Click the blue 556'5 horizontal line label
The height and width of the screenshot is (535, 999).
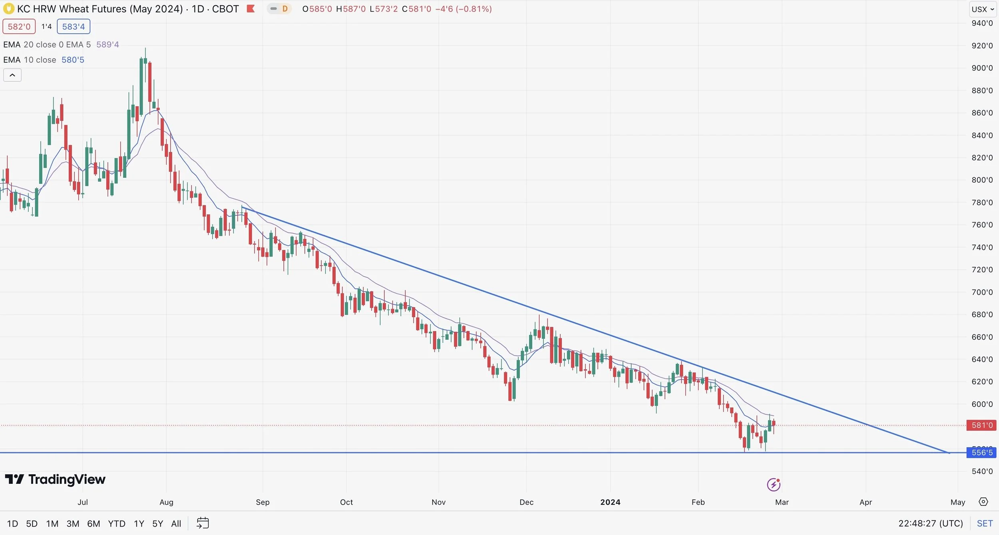pos(981,453)
